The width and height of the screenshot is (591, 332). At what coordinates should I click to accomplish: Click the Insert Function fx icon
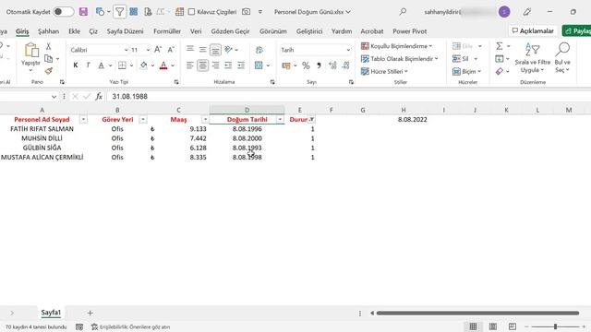tap(99, 96)
